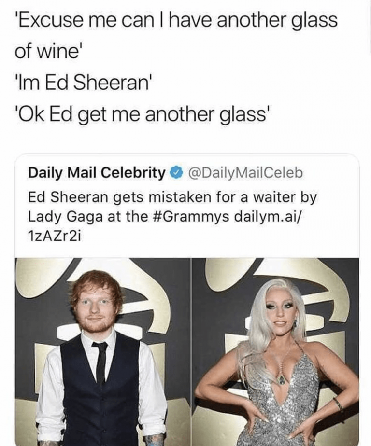Open the photo of man in vest
The height and width of the screenshot is (446, 371).
(x=103, y=352)
